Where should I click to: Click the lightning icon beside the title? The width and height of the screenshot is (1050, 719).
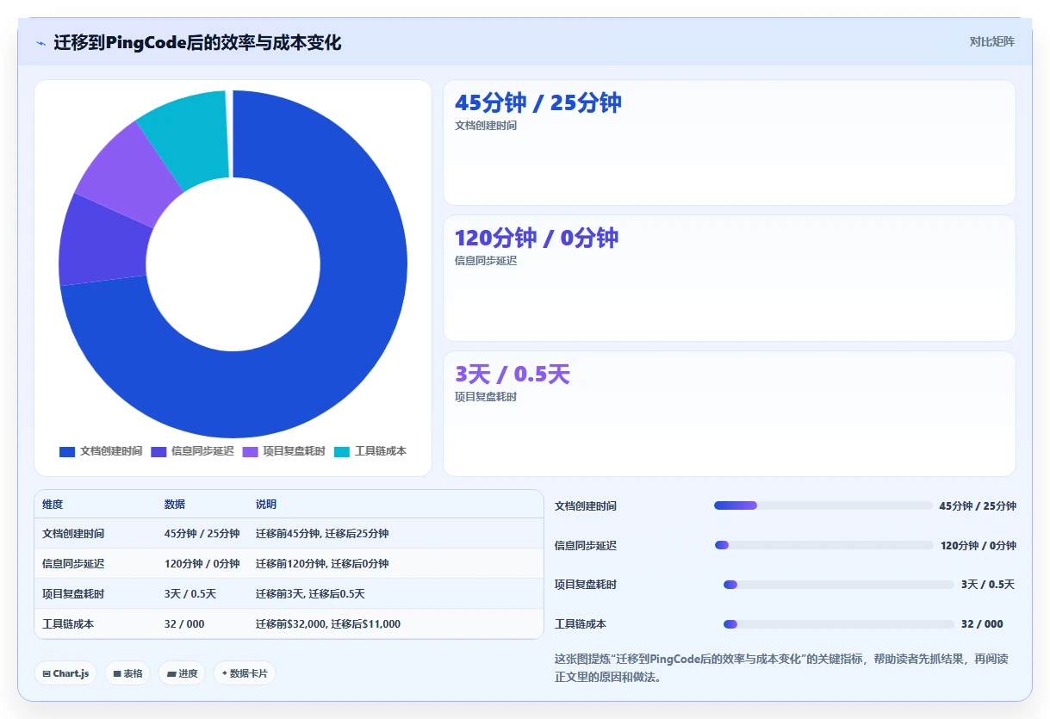coord(40,43)
